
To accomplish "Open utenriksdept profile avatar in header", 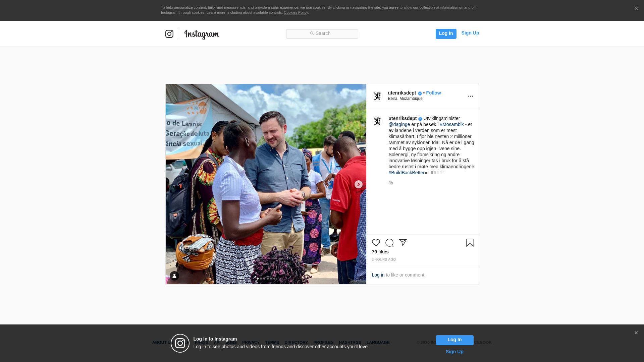I will [x=377, y=96].
